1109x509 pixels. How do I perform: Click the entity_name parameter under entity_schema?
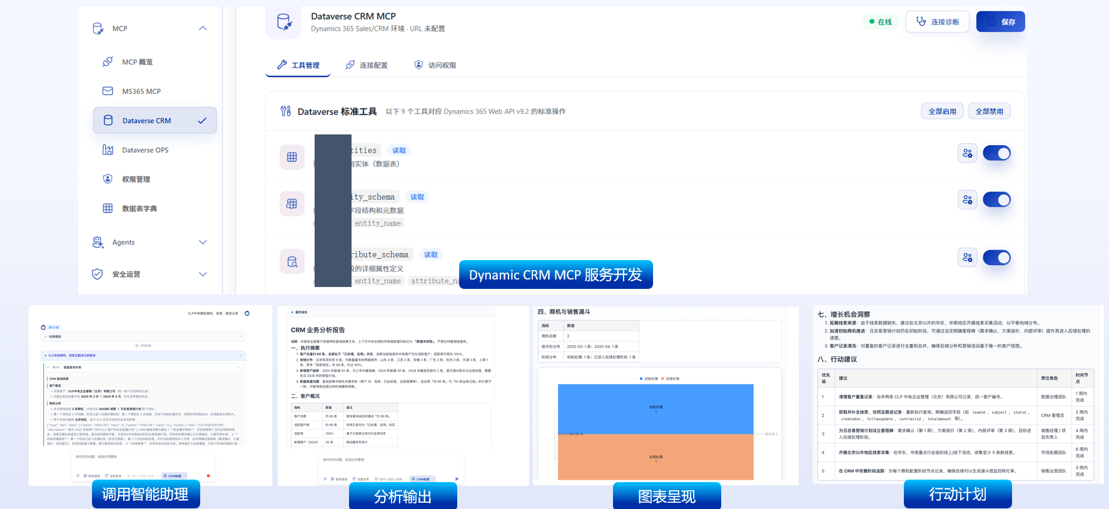point(378,223)
